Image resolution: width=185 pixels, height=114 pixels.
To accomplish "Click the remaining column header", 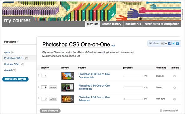I will point(161,68).
